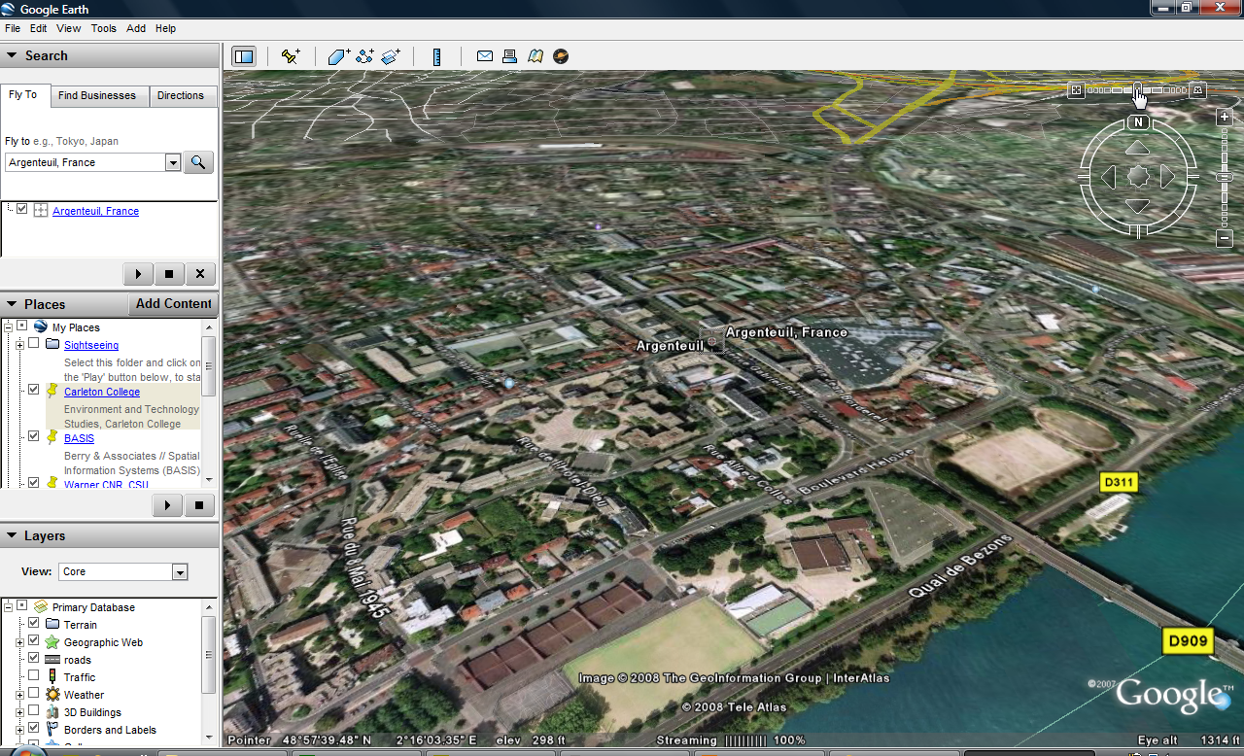Viewport: 1244px width, 756px height.
Task: Switch to Sky mode with planet icon
Action: coord(561,56)
